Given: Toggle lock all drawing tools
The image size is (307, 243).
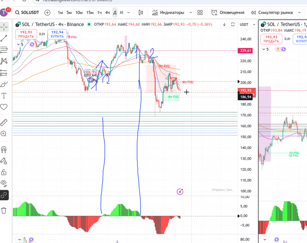Looking at the screenshot, I should pos(4,173).
